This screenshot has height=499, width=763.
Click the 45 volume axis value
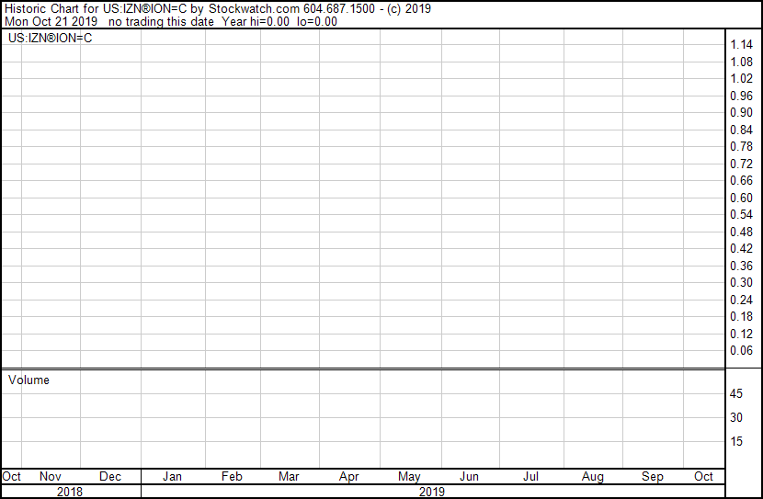tap(736, 393)
